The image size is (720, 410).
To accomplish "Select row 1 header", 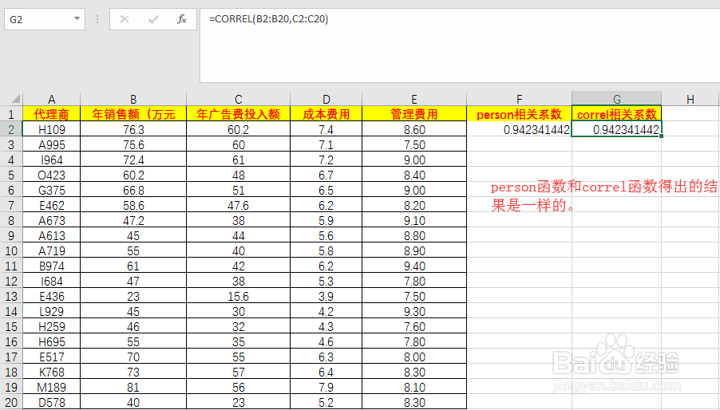I will [x=11, y=114].
